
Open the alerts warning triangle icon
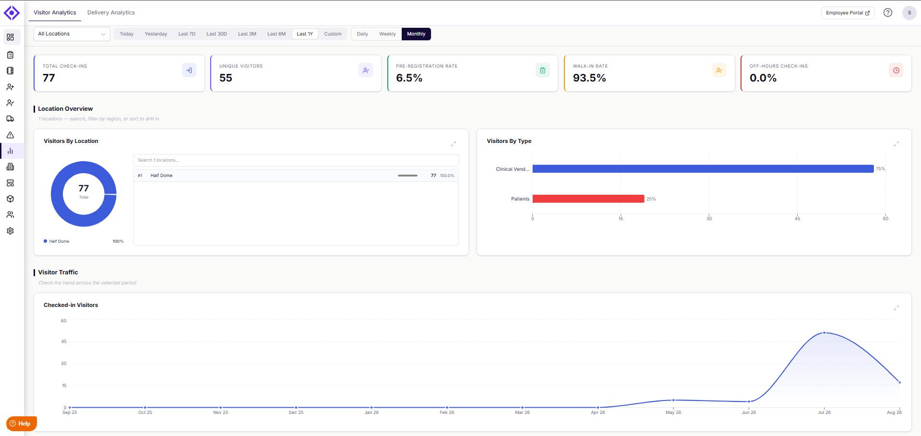pyautogui.click(x=10, y=135)
